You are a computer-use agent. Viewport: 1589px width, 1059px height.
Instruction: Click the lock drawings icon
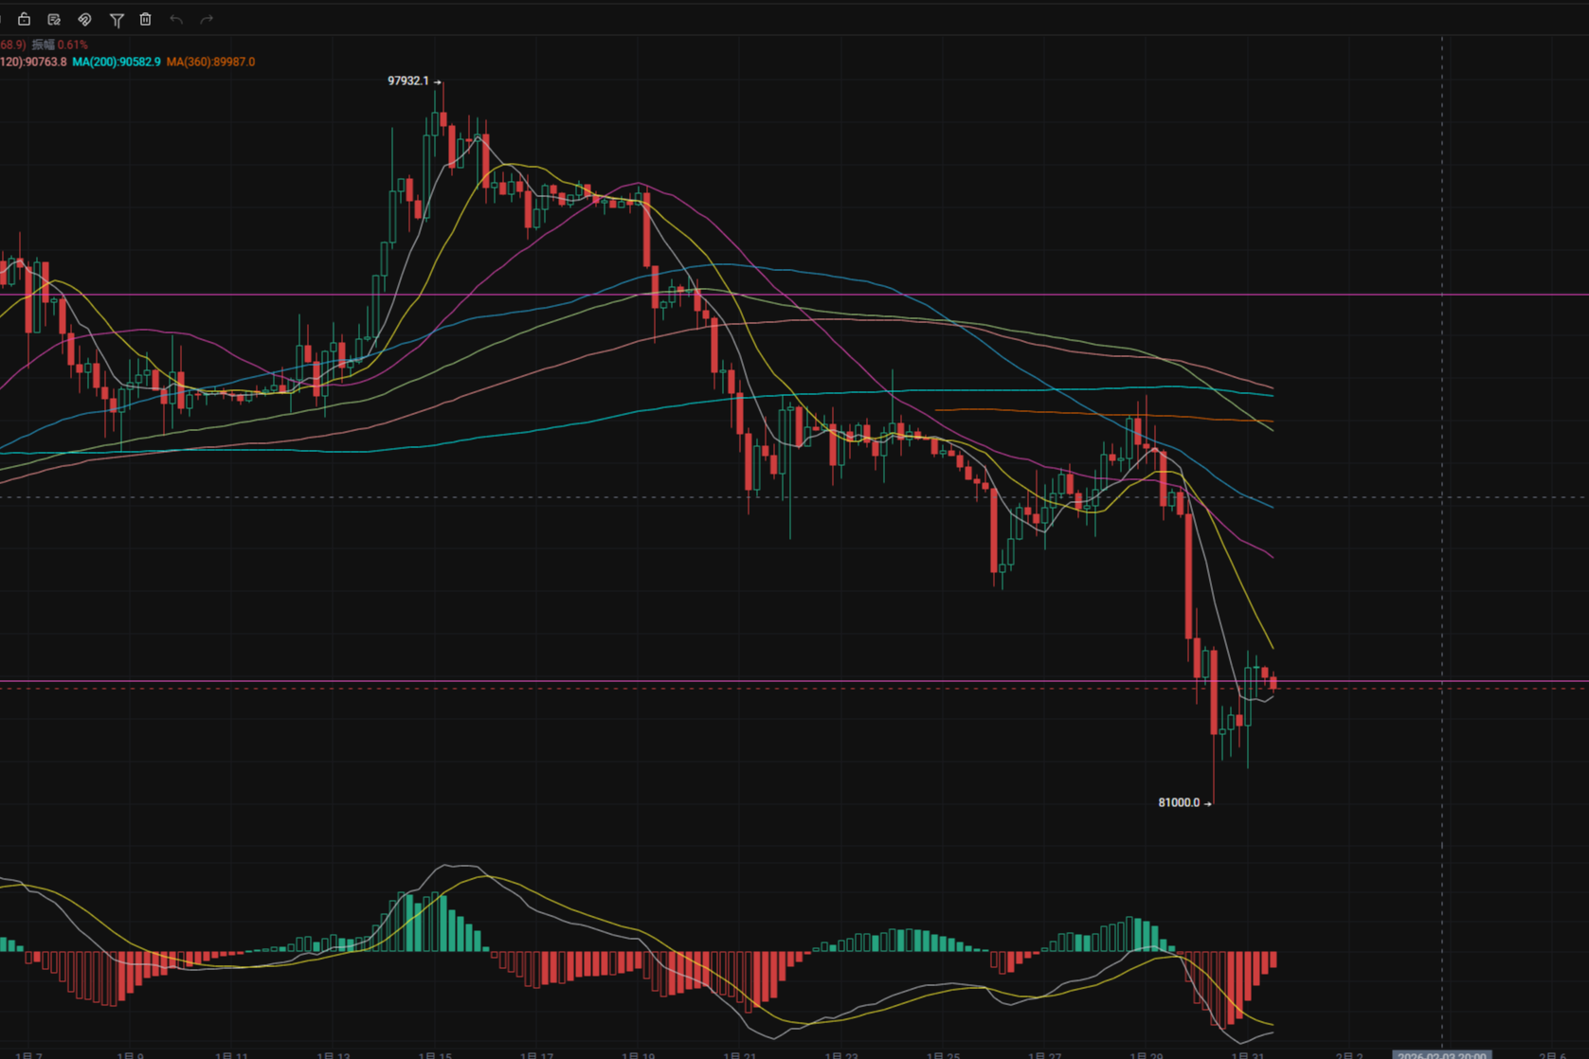click(23, 19)
